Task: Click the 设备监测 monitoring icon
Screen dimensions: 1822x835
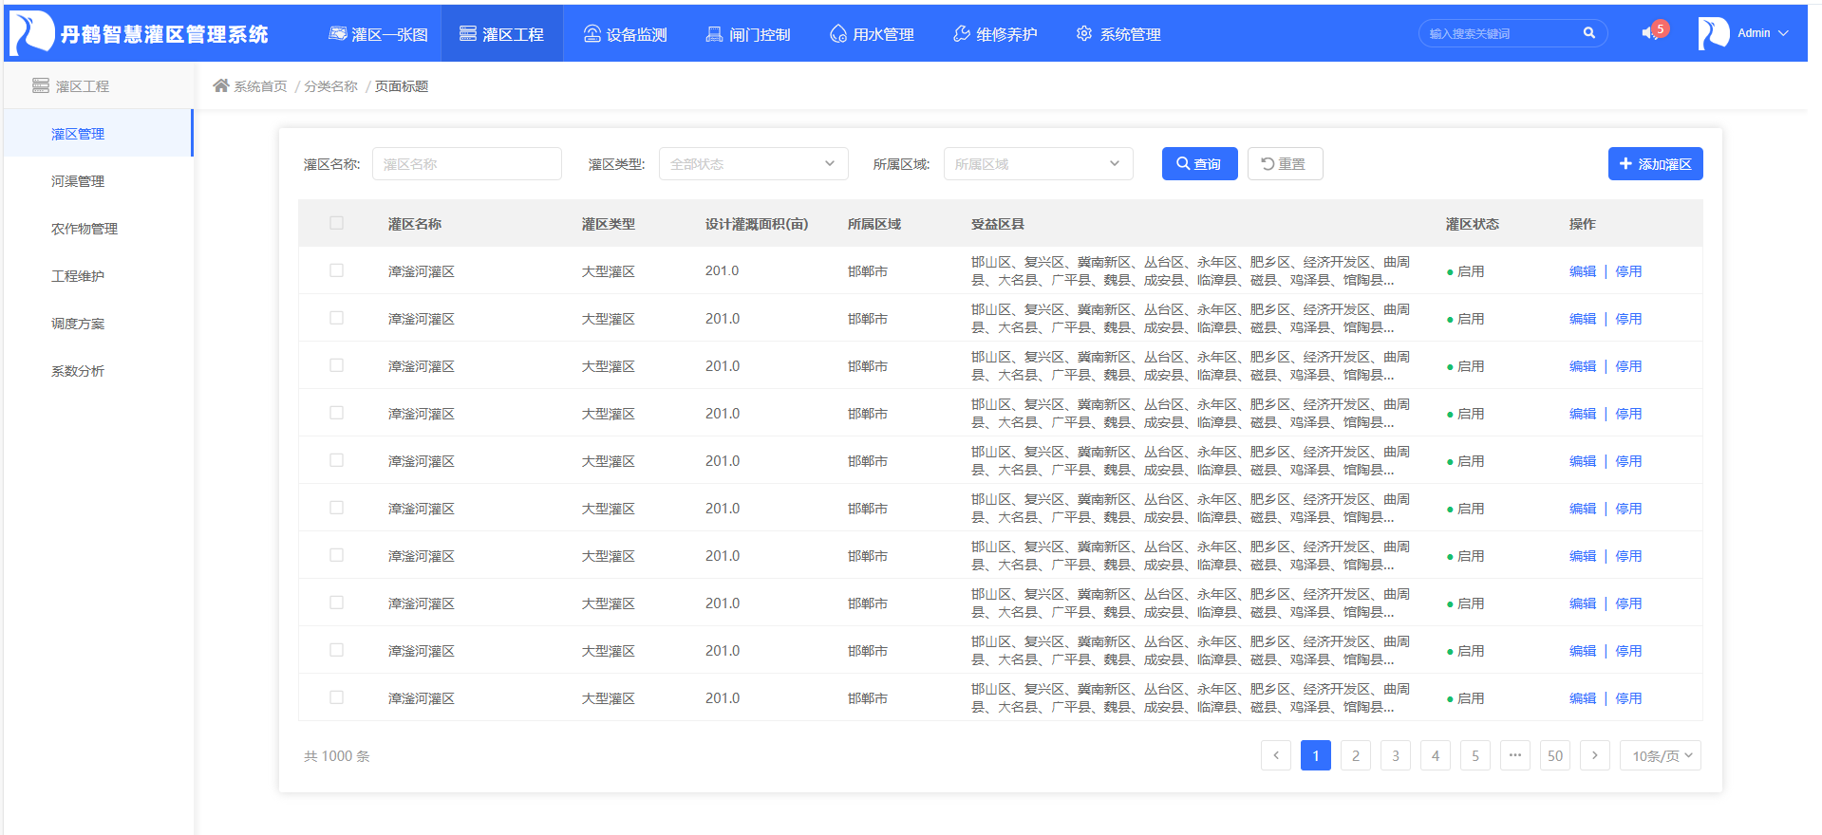Action: [x=592, y=33]
